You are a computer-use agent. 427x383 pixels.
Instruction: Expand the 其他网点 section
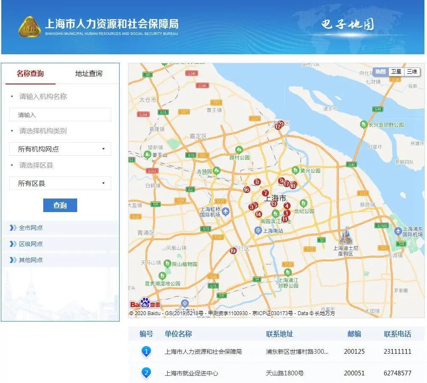tap(61, 260)
